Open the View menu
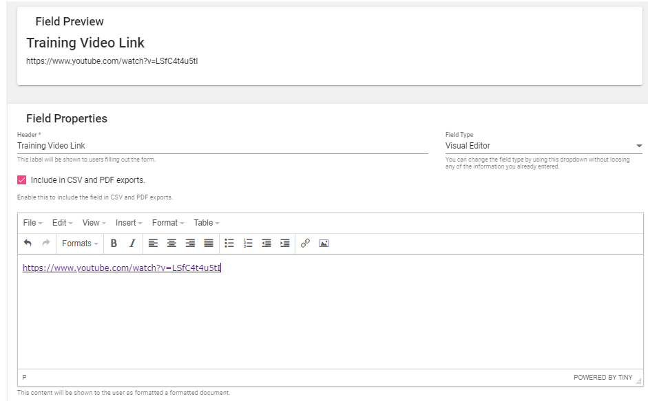Viewport: 648px width, 401px height. click(94, 223)
